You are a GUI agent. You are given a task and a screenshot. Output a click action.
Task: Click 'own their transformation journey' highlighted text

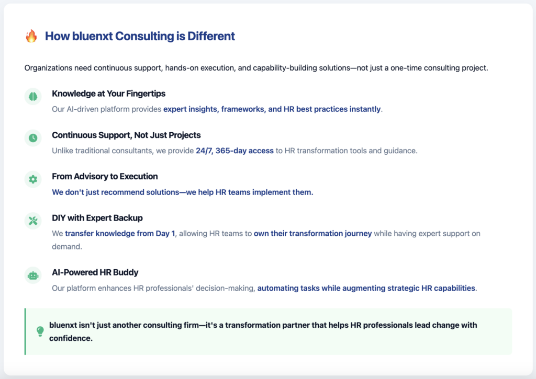coord(313,234)
